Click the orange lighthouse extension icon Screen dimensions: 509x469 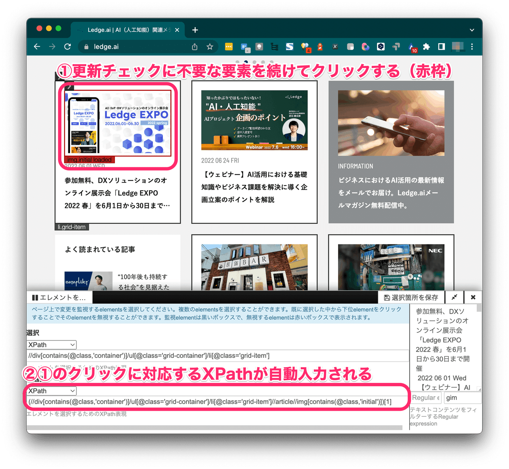(x=320, y=47)
